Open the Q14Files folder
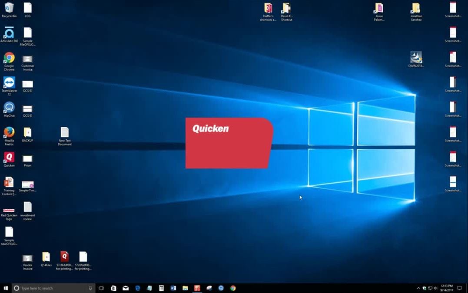The width and height of the screenshot is (468, 293). click(46, 257)
